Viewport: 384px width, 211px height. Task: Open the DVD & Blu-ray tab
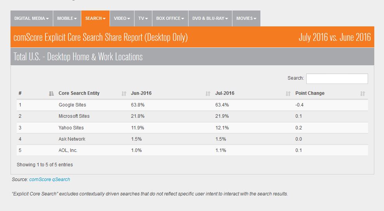pos(210,18)
